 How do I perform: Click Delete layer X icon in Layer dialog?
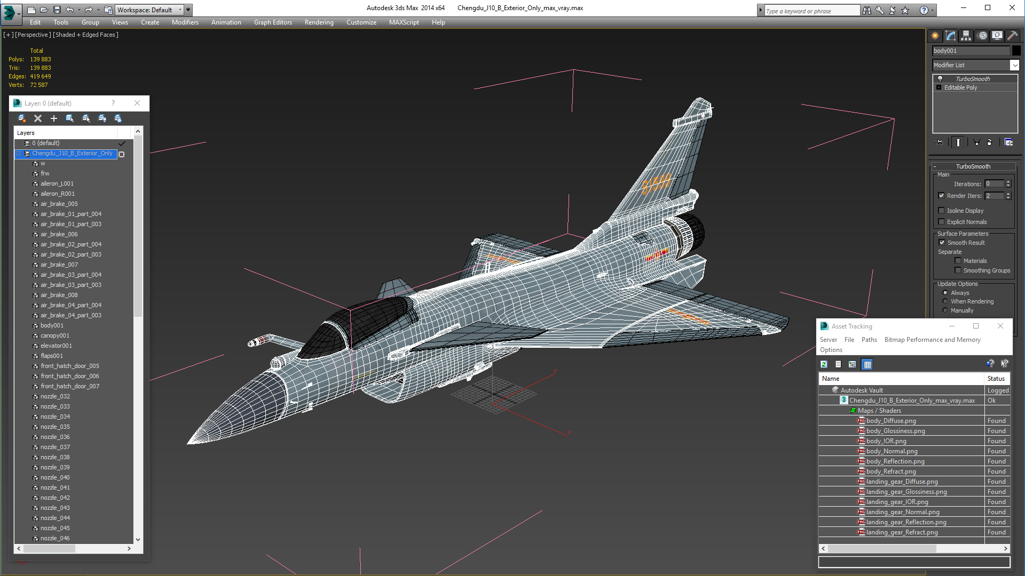click(38, 118)
